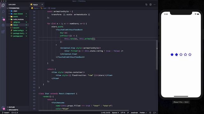Tap the first filled star in simulator
This screenshot has width=204, height=114.
(172, 54)
